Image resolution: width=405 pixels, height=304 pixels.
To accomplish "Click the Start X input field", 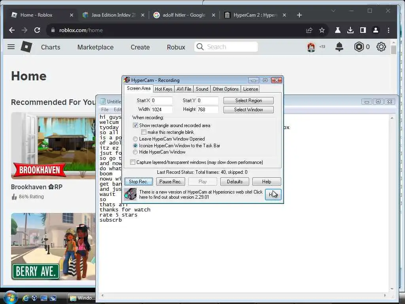I will [x=162, y=100].
